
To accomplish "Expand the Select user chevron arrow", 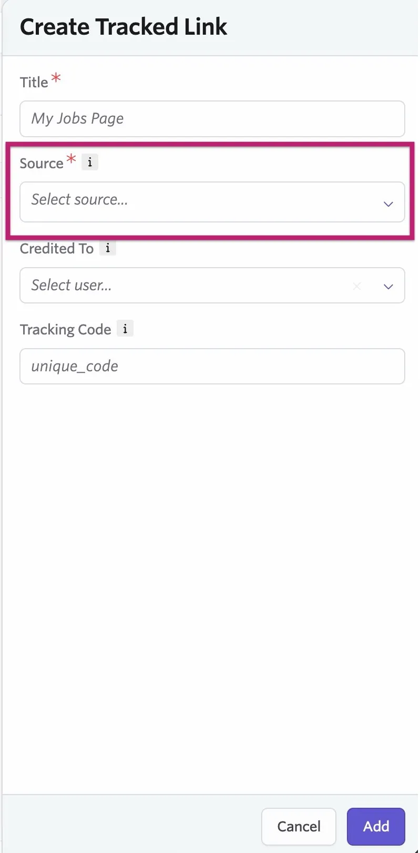I will point(388,287).
